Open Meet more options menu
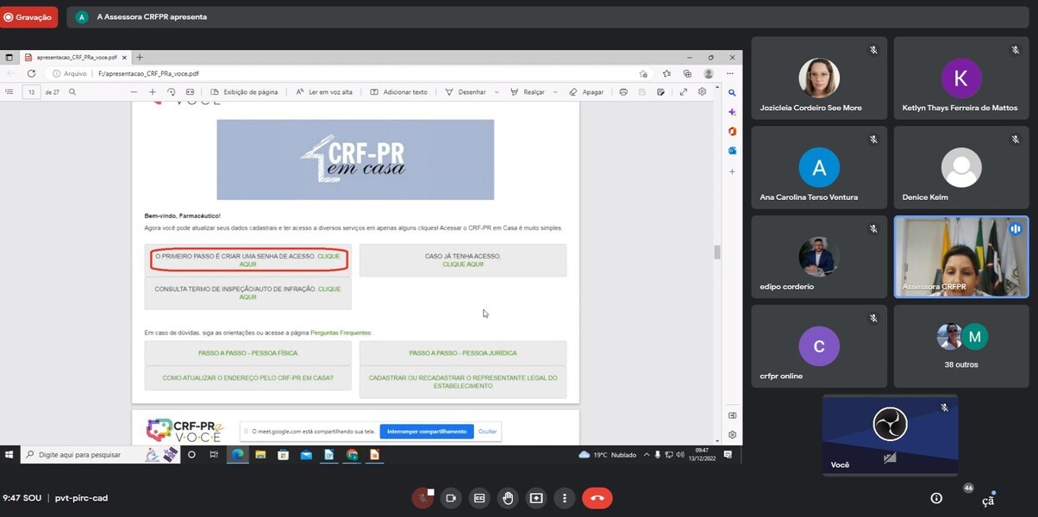 point(565,498)
